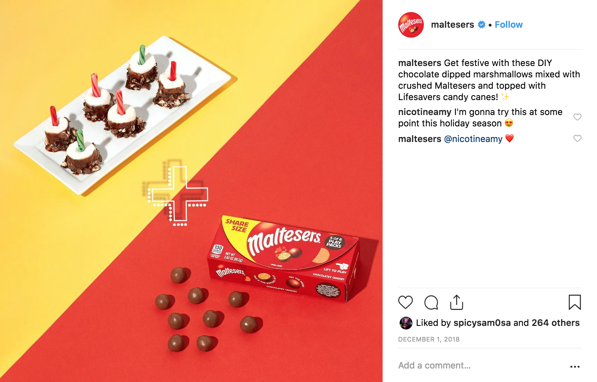Image resolution: width=597 pixels, height=382 pixels.
Task: View the 264 others who liked
Action: click(555, 323)
